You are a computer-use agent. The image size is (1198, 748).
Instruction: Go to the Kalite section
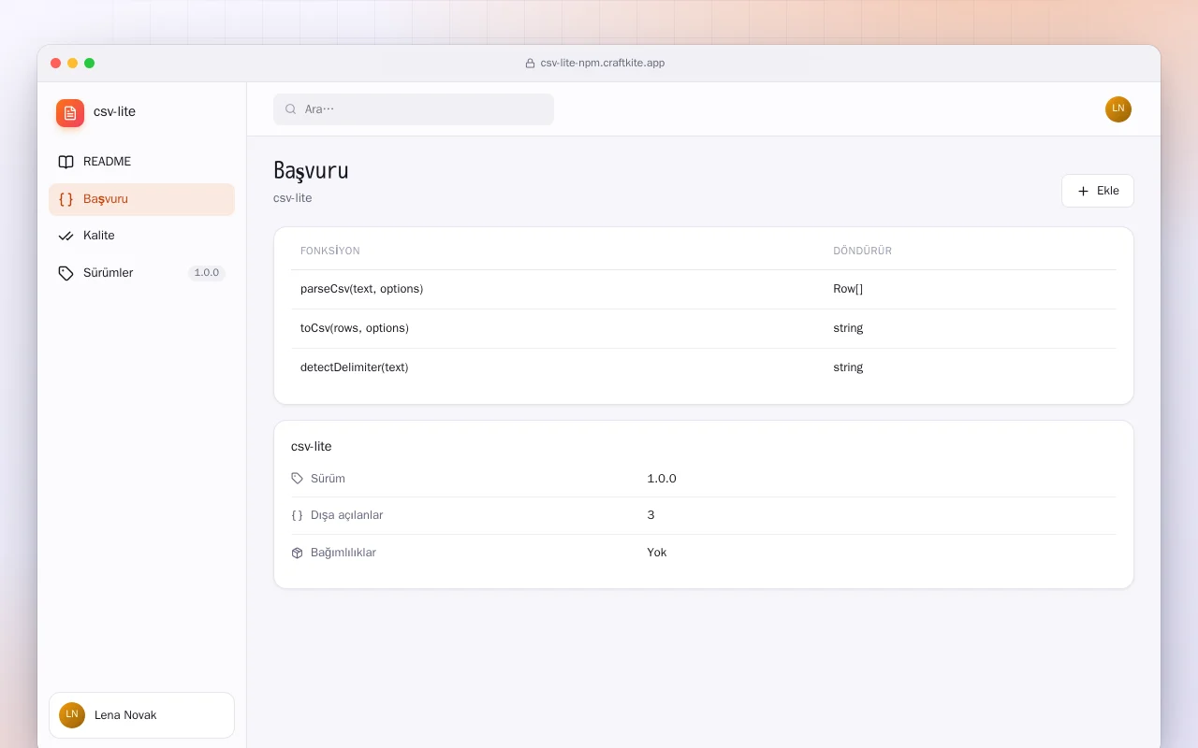[141, 236]
